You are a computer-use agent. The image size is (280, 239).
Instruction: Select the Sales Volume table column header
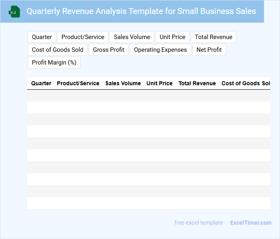[x=123, y=83]
